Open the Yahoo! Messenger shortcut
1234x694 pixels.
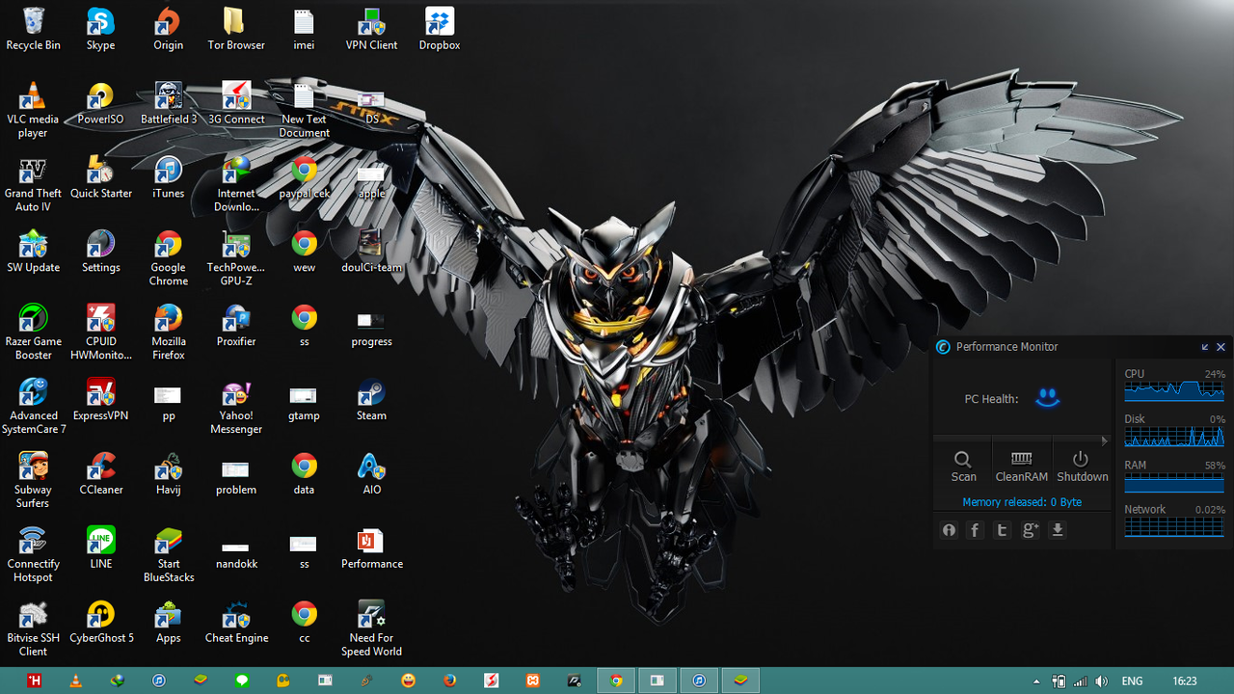click(x=236, y=407)
